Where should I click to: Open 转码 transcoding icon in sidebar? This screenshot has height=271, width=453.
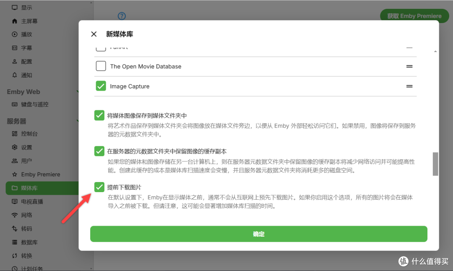tap(14, 229)
